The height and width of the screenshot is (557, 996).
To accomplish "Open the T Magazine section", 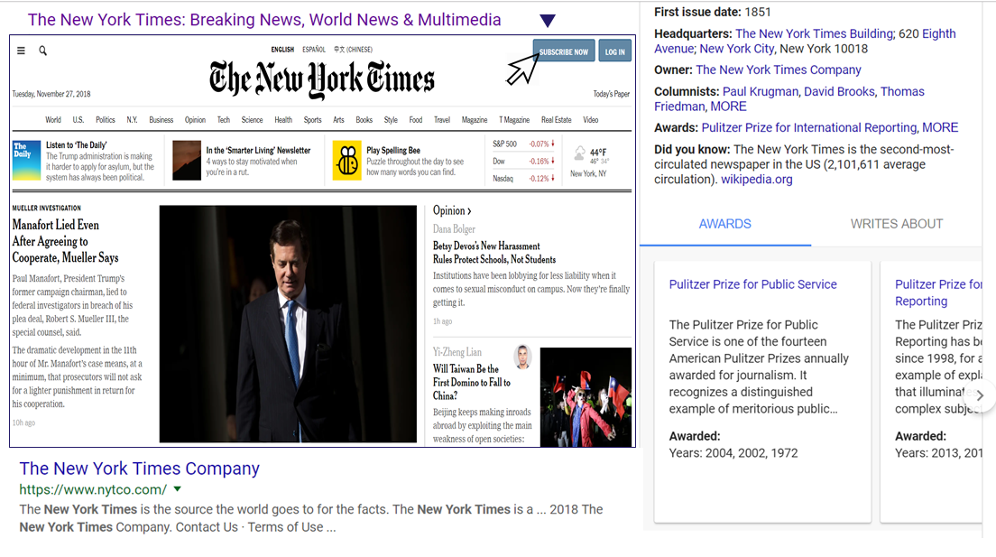I will tap(514, 119).
